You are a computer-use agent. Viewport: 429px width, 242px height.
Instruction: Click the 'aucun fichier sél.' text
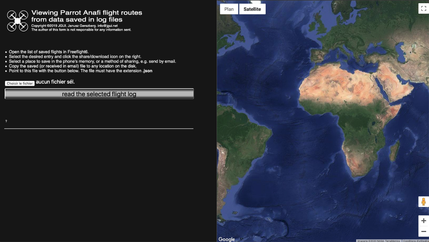pyautogui.click(x=55, y=82)
